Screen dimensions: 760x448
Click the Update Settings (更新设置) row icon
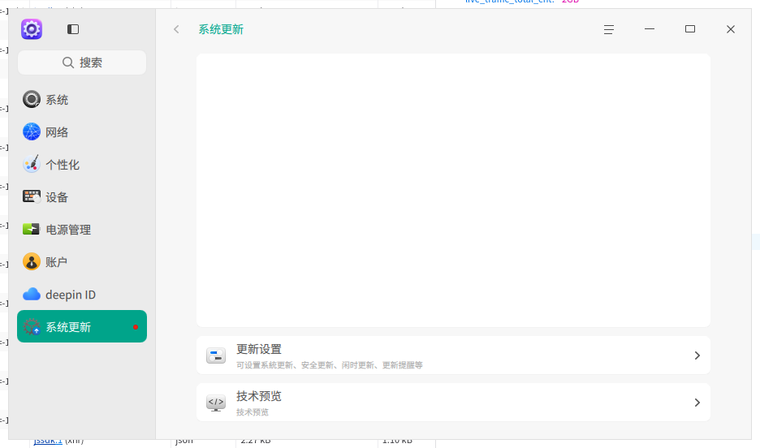[216, 355]
